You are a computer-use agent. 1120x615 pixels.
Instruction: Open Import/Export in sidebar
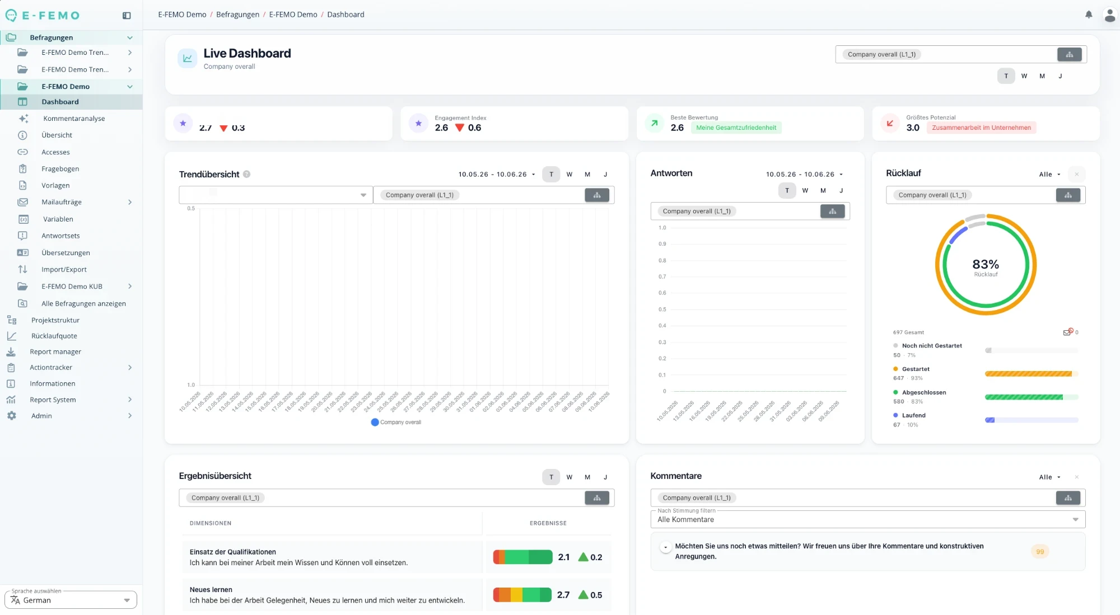tap(64, 269)
